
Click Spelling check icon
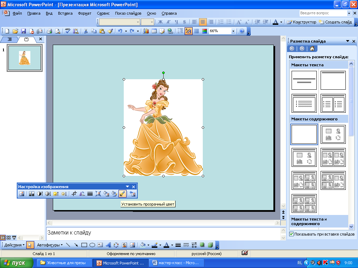coord(67,31)
